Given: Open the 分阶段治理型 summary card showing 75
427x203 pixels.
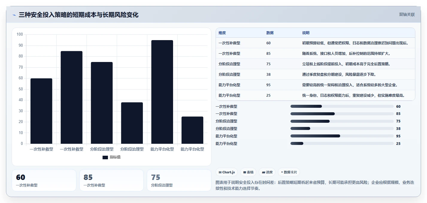Looking at the screenshot, I should [179, 180].
